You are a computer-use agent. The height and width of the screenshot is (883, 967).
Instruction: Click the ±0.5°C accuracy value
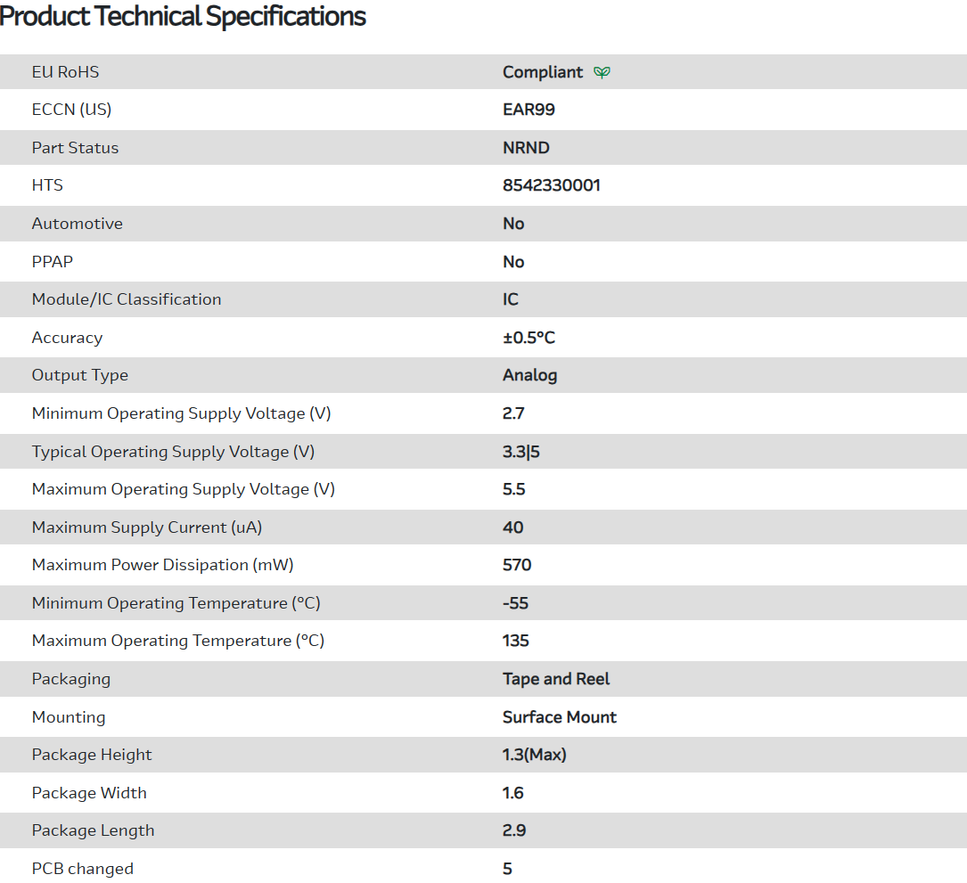[x=529, y=338]
